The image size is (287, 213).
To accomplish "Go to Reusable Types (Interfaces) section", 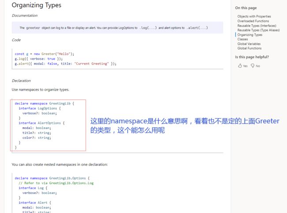I will pyautogui.click(x=257, y=26).
